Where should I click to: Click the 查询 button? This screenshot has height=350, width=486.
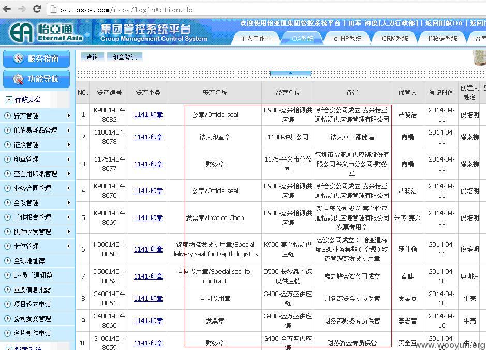(92, 57)
